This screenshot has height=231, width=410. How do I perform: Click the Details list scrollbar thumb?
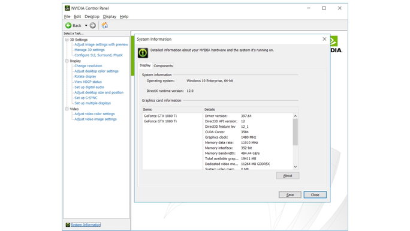click(295, 132)
